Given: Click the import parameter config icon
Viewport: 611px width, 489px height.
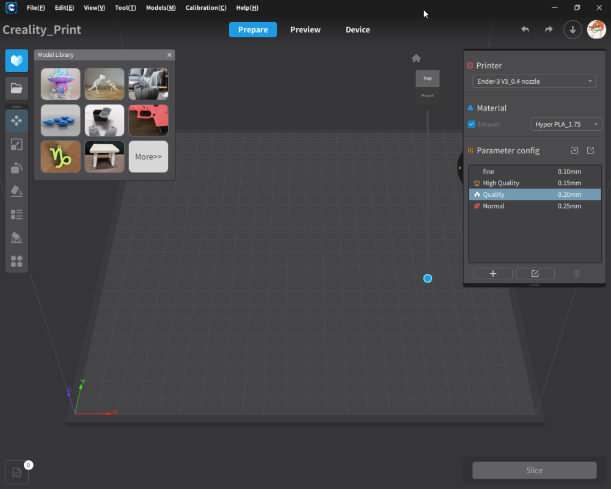Looking at the screenshot, I should (574, 150).
